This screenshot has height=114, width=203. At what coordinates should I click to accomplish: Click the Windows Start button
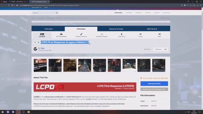tap(3, 112)
